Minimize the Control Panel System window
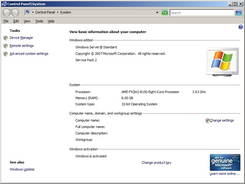245x184 pixels. coord(230,4)
